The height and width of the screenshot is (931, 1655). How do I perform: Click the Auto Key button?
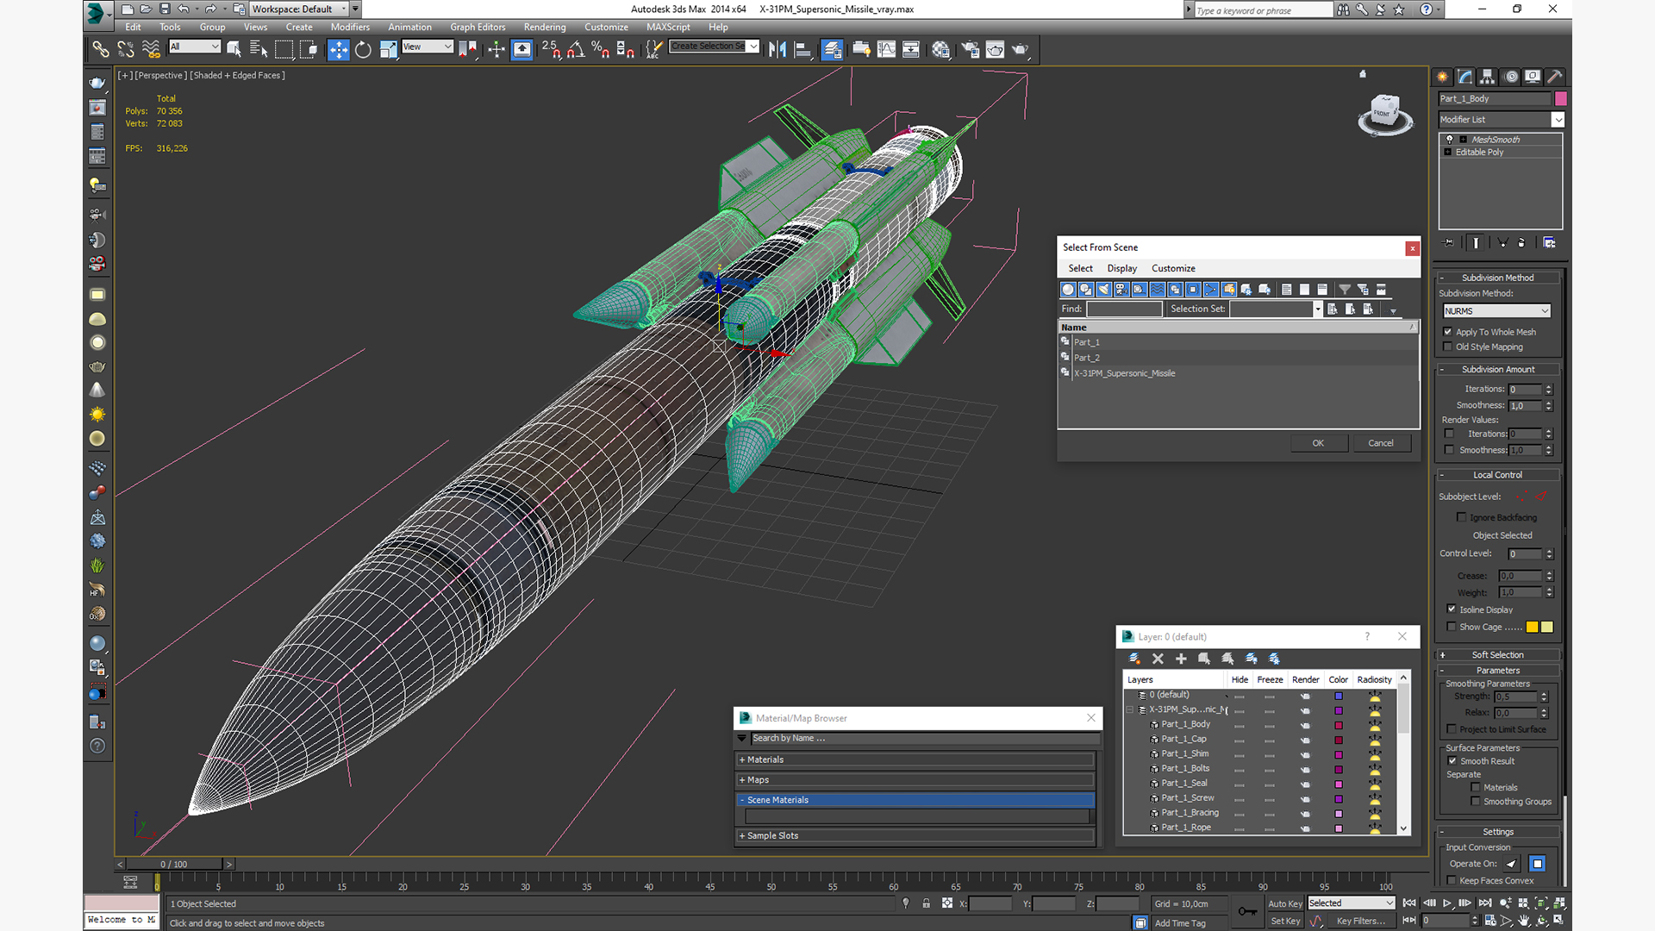coord(1284,903)
